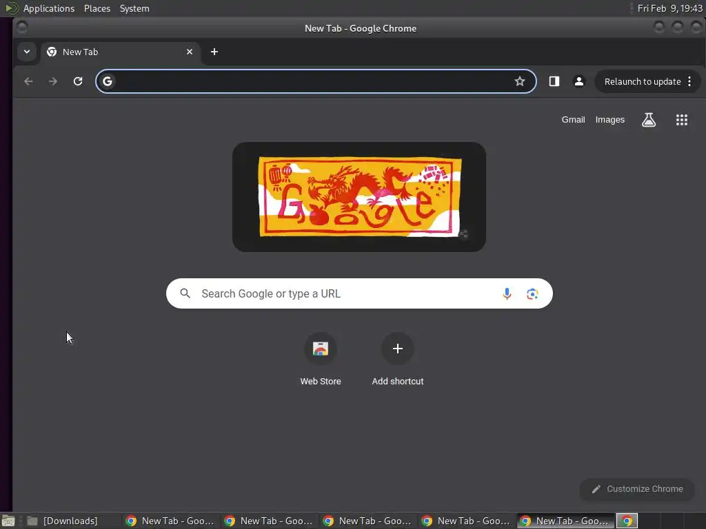Image resolution: width=706 pixels, height=529 pixels.
Task: Switch to first New Tab taskbar entry
Action: pos(170,521)
